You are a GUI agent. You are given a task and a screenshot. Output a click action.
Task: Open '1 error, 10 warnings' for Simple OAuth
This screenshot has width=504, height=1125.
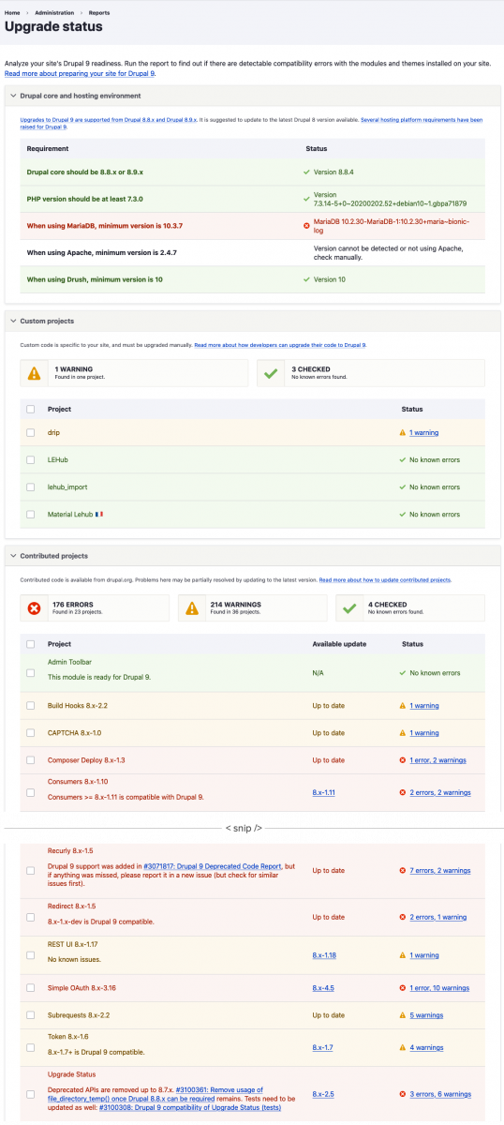click(439, 988)
